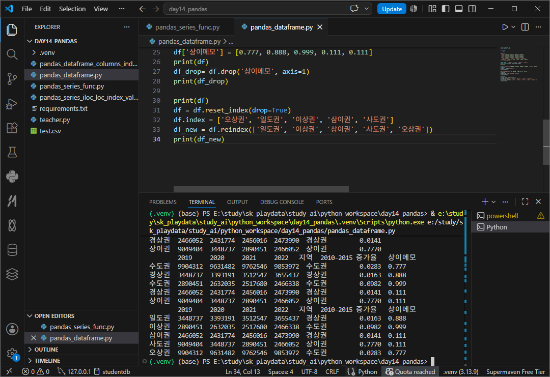Switch to the Output panel tab
Viewport: 550px width, 377px height.
click(x=237, y=202)
